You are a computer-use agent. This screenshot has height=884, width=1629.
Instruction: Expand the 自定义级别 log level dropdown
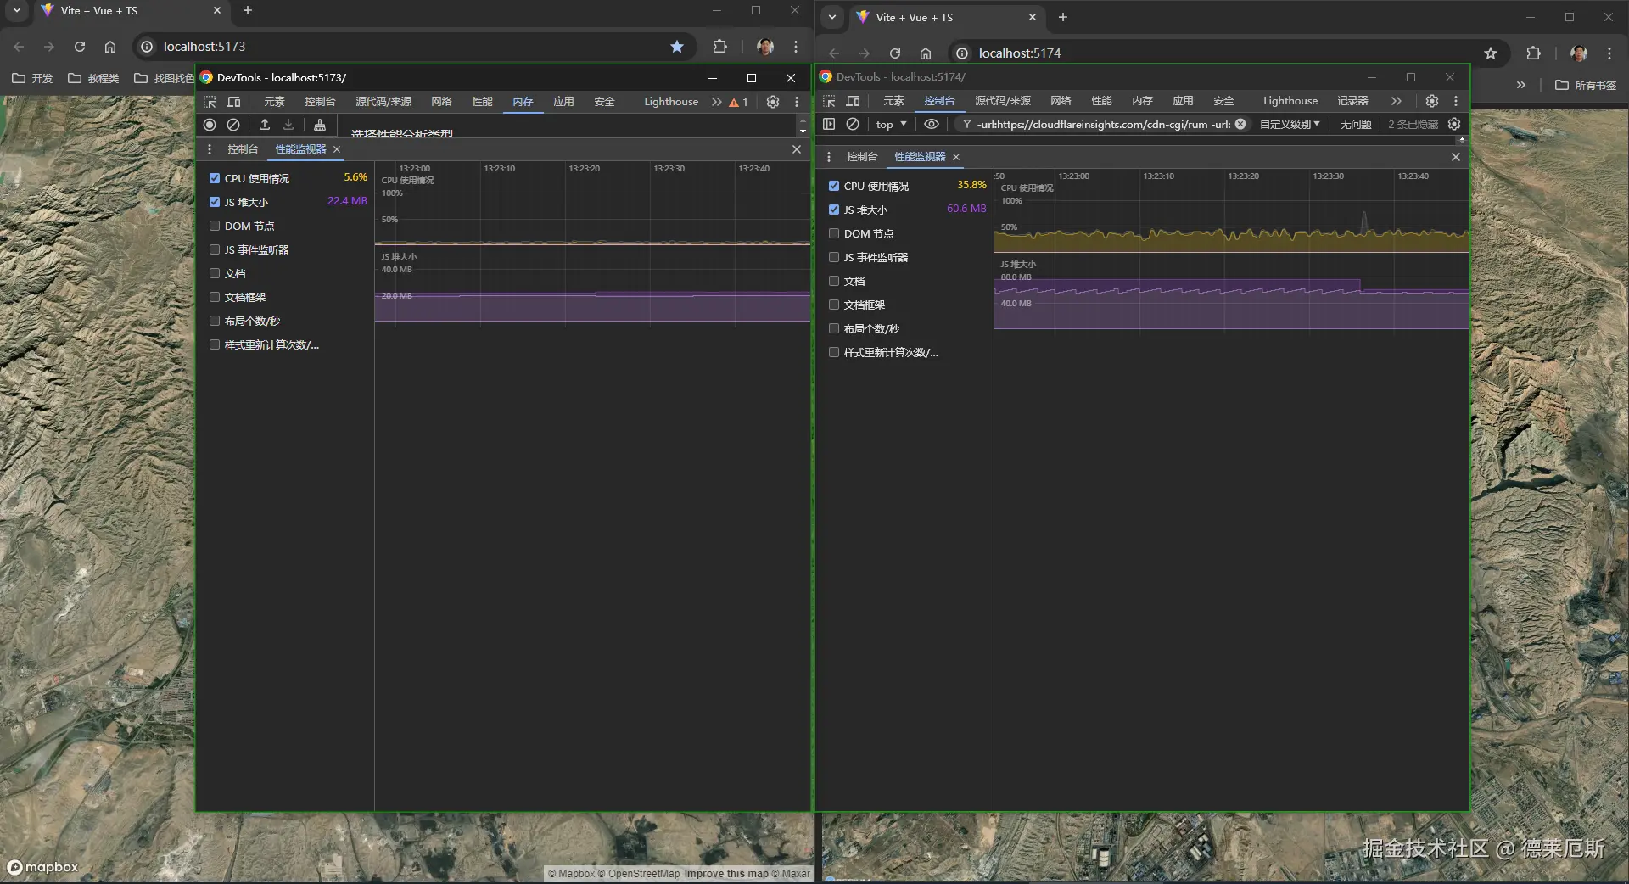(x=1289, y=124)
